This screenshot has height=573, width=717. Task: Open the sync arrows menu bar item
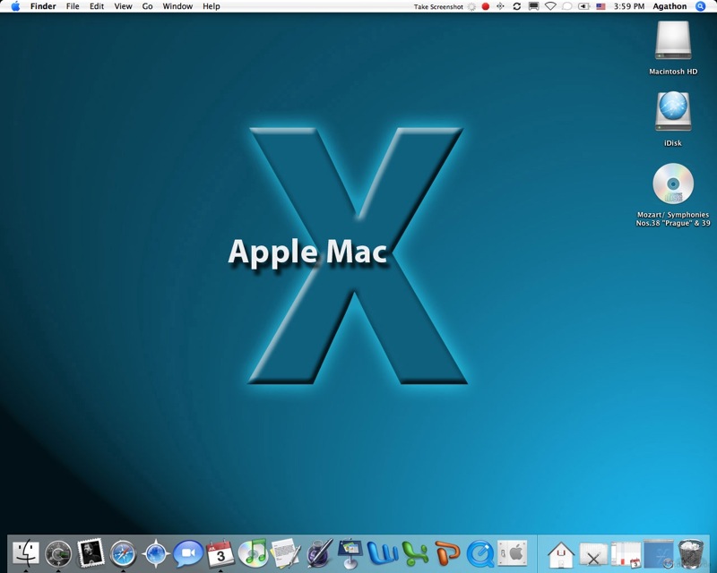pyautogui.click(x=517, y=6)
